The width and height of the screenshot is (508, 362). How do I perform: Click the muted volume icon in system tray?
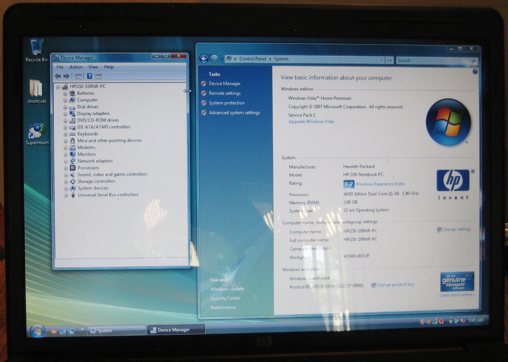coord(463,321)
